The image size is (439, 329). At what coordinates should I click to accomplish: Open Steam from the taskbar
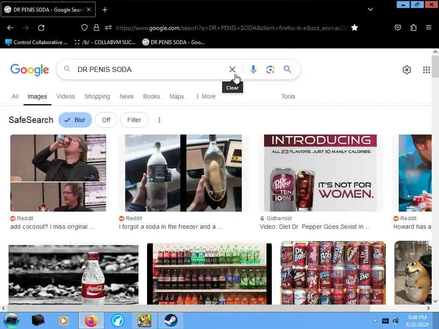click(171, 320)
